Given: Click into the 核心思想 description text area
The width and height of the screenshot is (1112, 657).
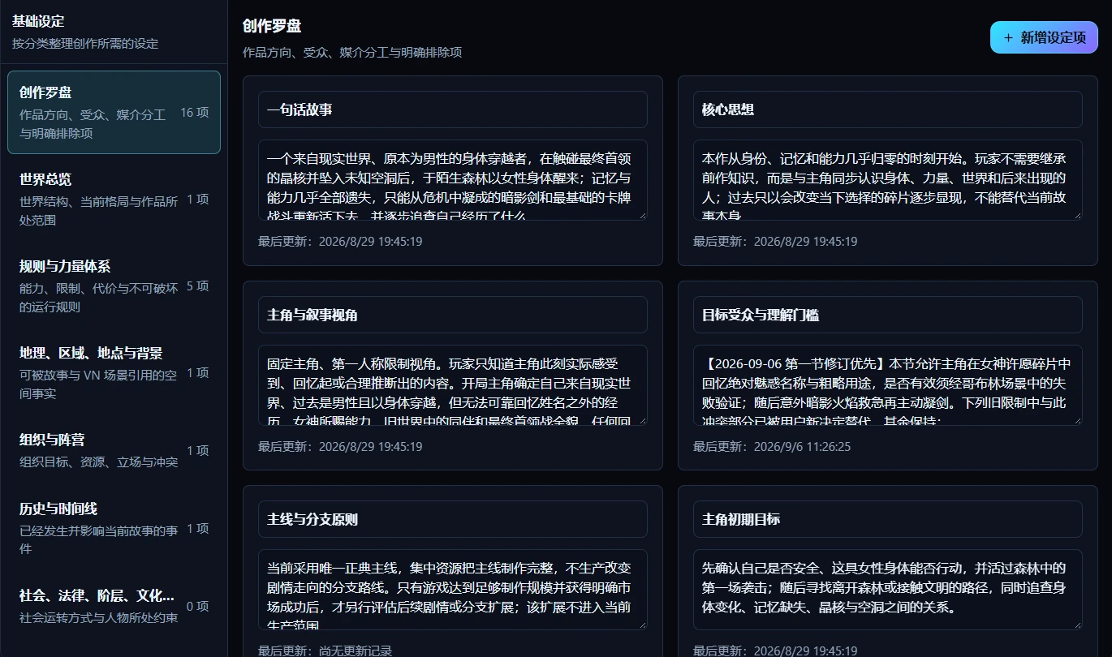Looking at the screenshot, I should coord(888,180).
